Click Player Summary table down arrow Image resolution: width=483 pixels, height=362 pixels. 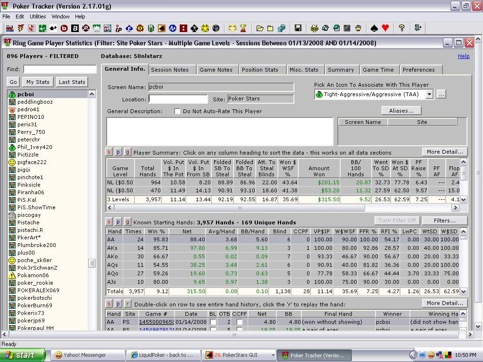tap(463, 200)
